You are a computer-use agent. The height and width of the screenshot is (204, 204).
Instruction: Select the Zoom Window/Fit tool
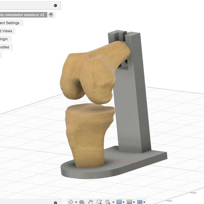(108, 202)
